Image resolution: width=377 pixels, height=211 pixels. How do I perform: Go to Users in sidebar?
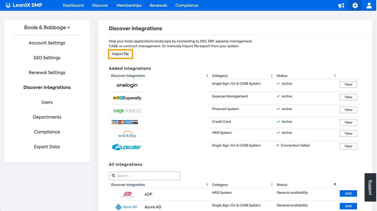click(47, 102)
